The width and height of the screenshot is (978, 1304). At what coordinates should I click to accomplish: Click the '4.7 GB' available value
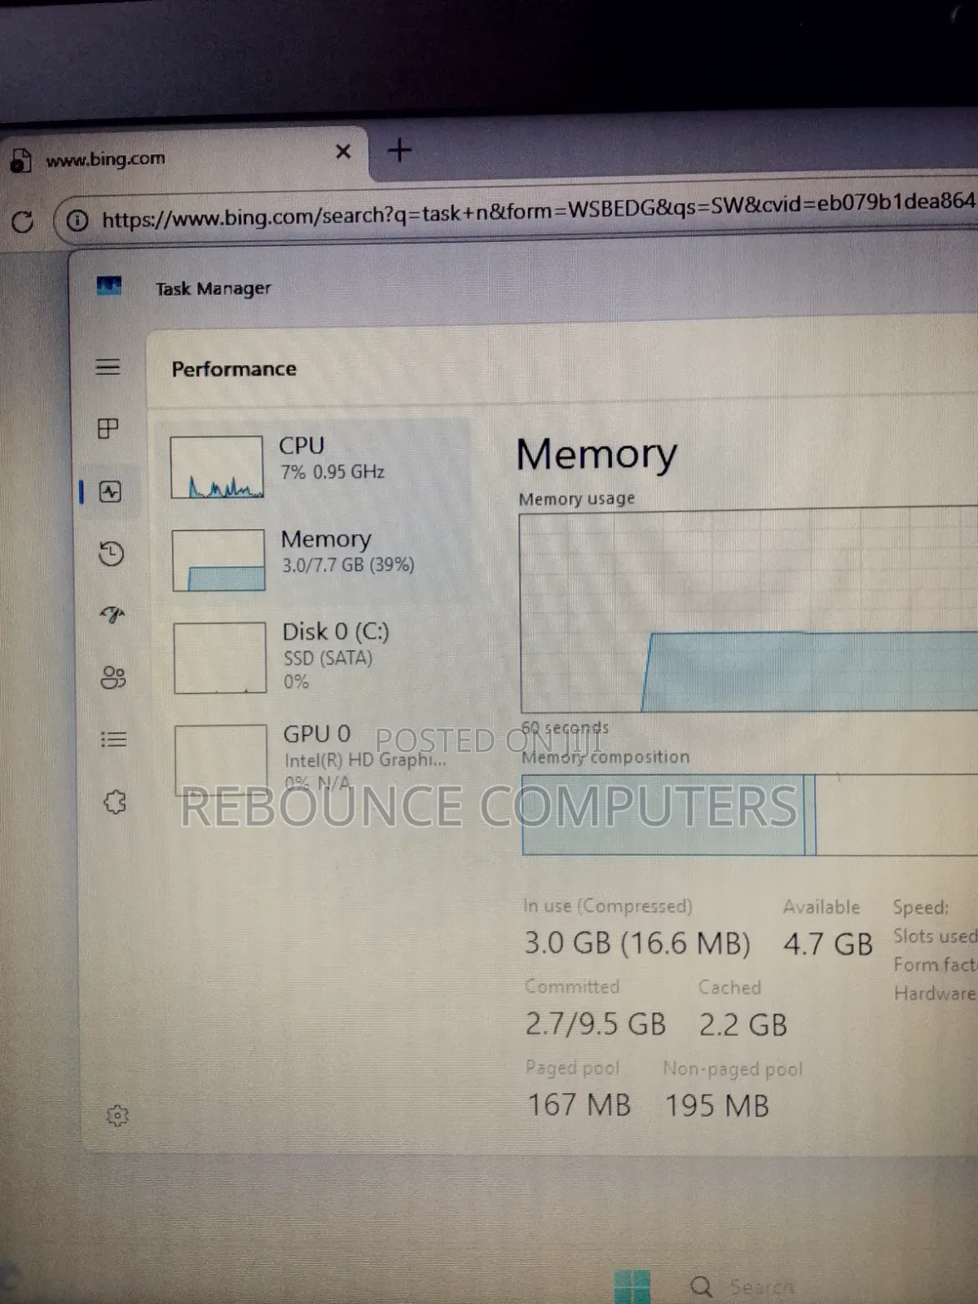pyautogui.click(x=828, y=944)
